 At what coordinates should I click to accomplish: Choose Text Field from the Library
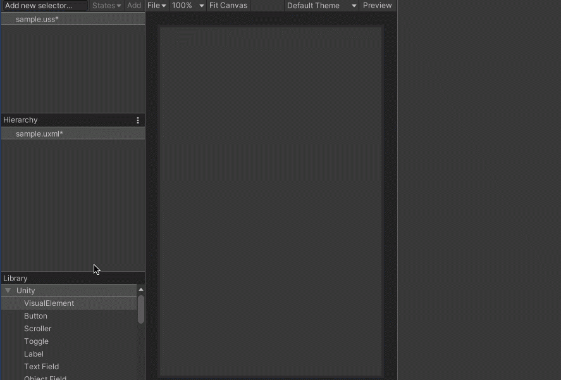tap(41, 367)
